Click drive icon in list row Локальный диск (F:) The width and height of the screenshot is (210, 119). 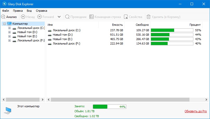tap(50, 44)
